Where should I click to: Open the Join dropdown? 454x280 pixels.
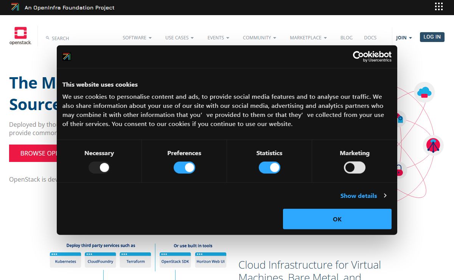(x=404, y=38)
